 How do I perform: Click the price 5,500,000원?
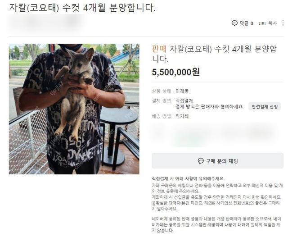pyautogui.click(x=176, y=72)
